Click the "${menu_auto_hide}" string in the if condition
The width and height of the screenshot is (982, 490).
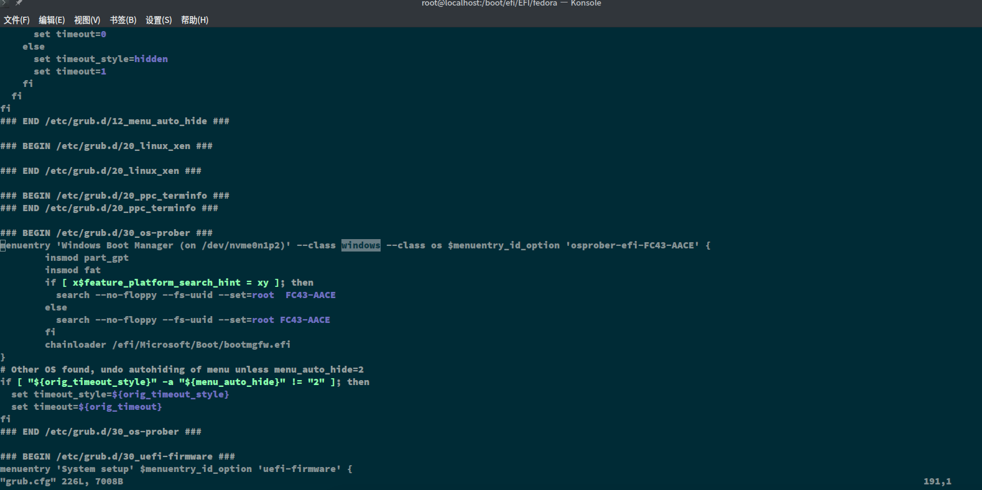(233, 382)
